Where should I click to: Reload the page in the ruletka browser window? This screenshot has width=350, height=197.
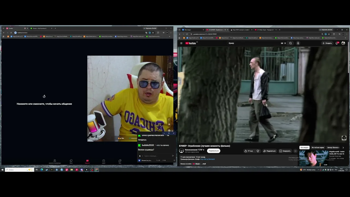point(11,33)
